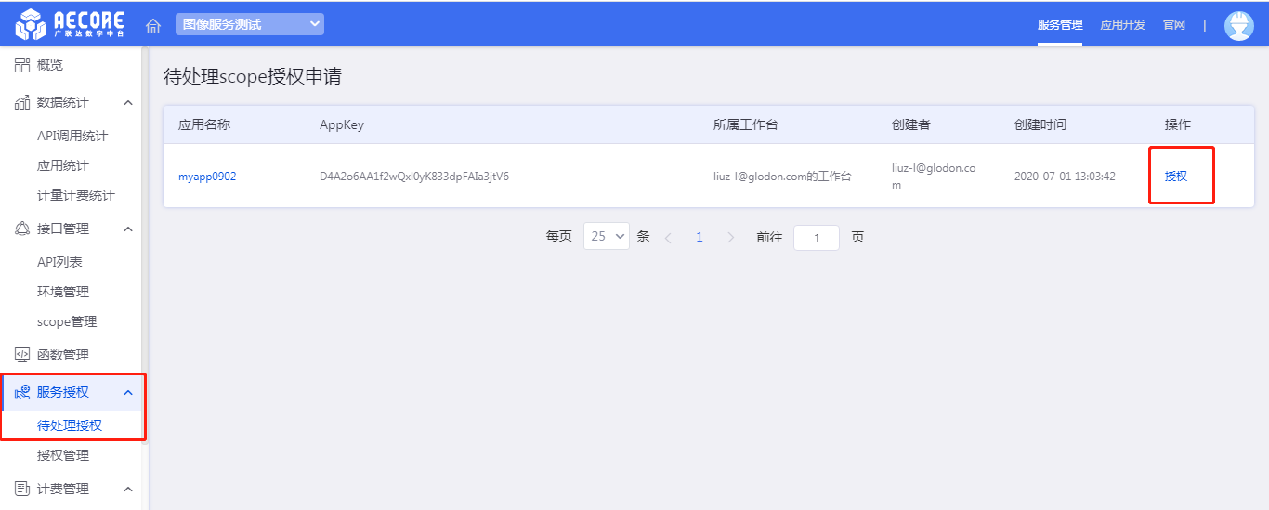Click 授权 action for myapp0902
The height and width of the screenshot is (510, 1269).
point(1175,177)
